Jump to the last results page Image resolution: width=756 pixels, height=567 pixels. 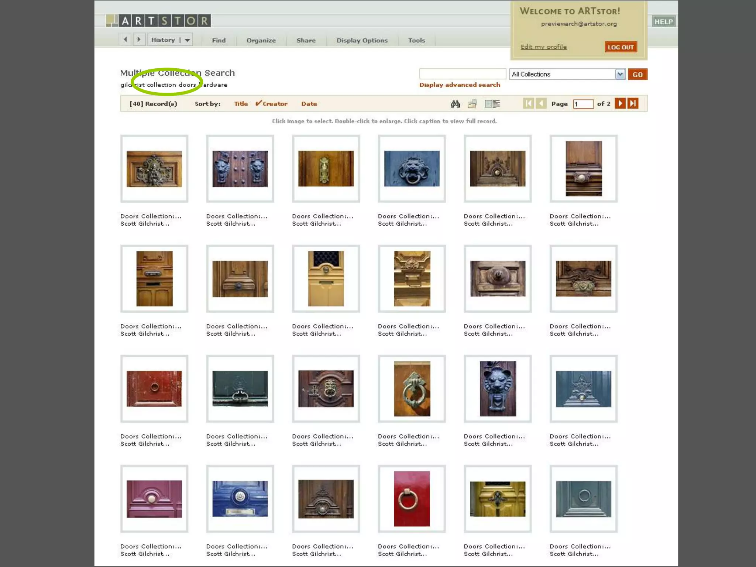[633, 103]
